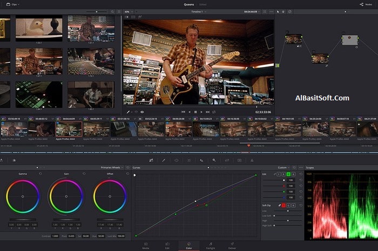
Task: Reset all Primaries Wheels grades
Action: (128, 167)
